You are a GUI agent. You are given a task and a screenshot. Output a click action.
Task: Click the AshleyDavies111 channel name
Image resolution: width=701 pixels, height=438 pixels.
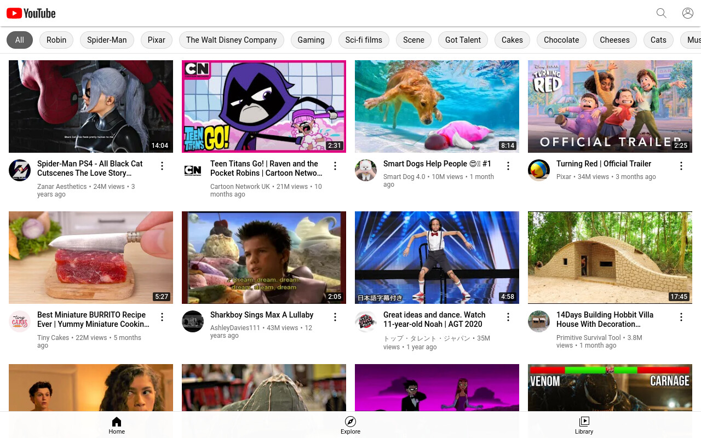click(235, 328)
